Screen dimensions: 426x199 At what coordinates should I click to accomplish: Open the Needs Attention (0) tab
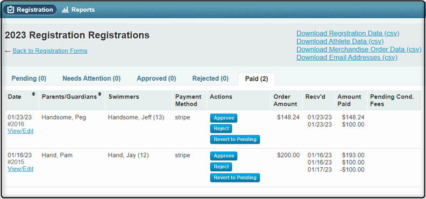(x=91, y=79)
